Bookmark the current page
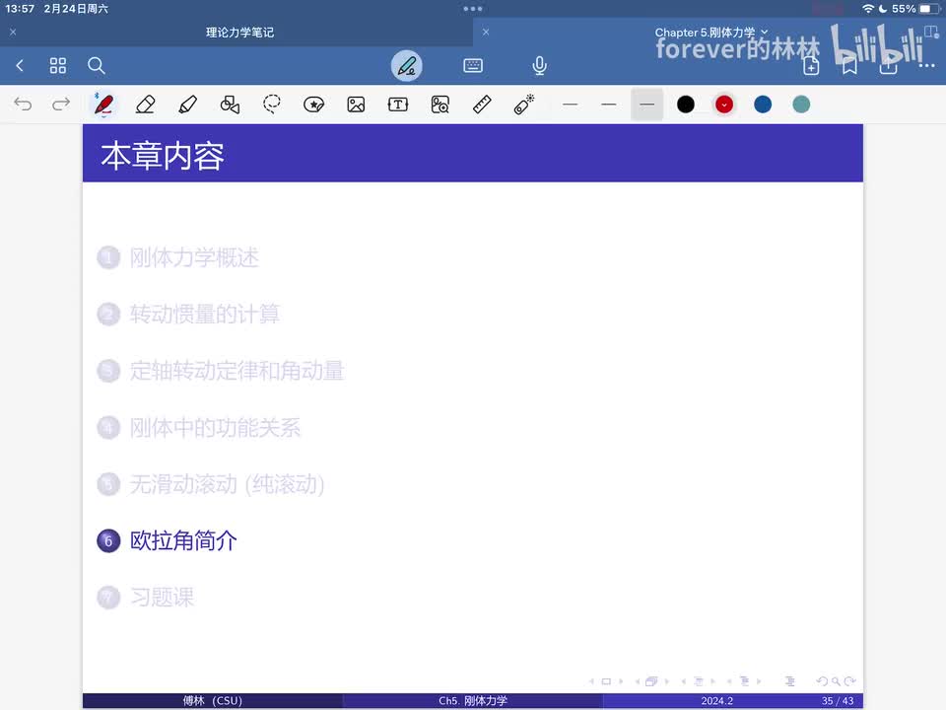The image size is (946, 710). pyautogui.click(x=850, y=66)
